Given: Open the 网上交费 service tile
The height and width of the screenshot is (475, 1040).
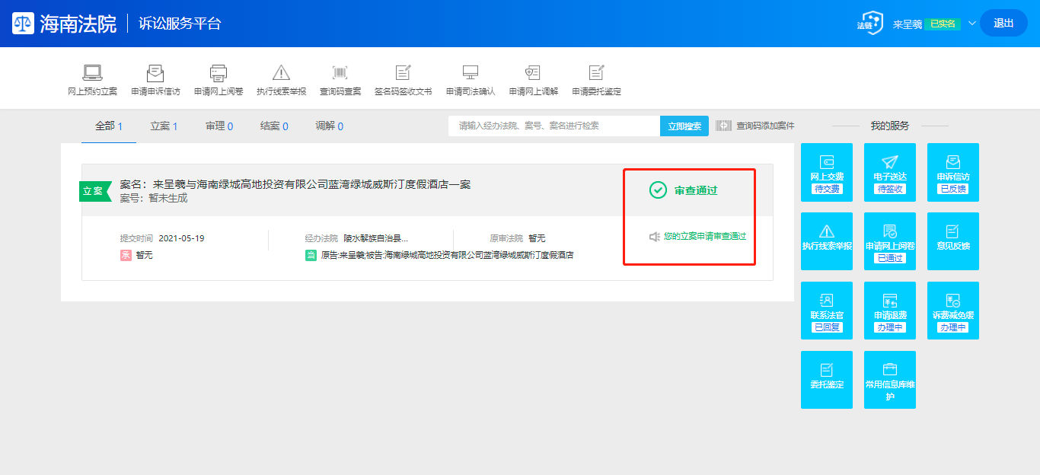Looking at the screenshot, I should click(x=827, y=172).
